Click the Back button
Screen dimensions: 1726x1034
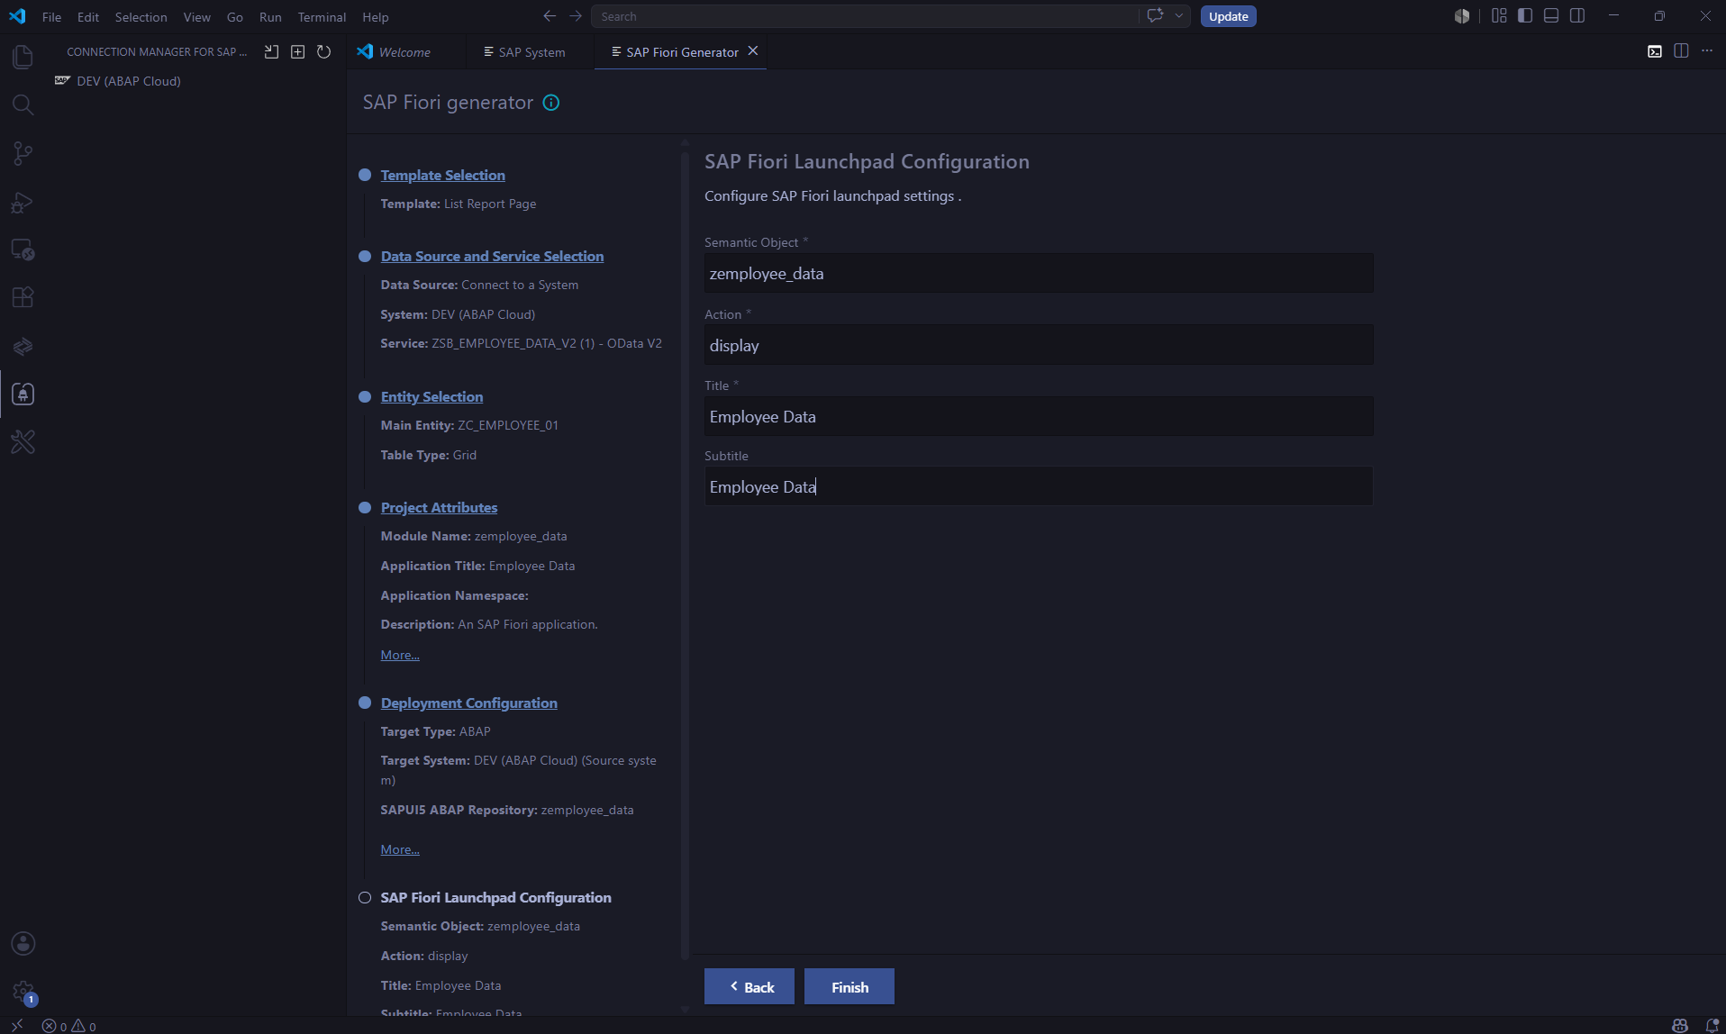(x=749, y=987)
